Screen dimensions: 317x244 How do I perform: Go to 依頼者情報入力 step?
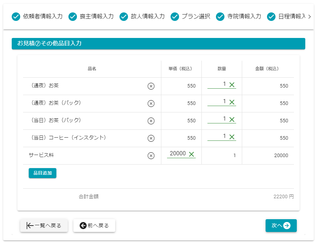37,17
